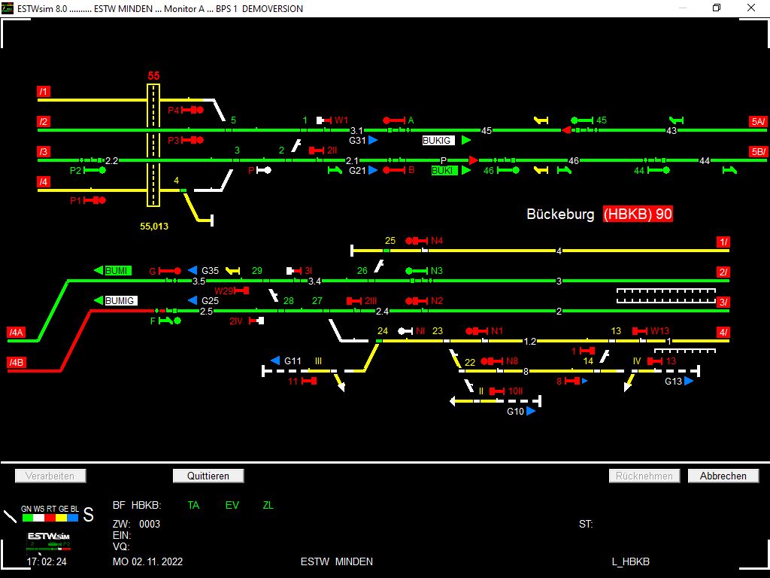Click blue arrow next to G31

click(373, 140)
